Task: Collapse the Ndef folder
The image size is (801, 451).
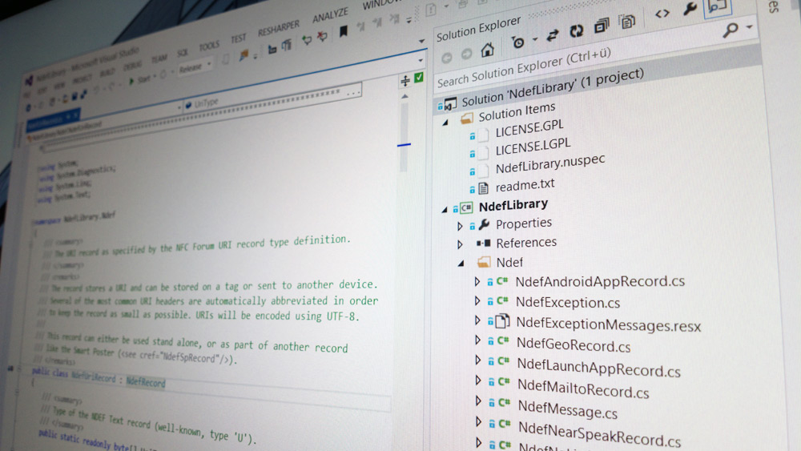Action: (x=461, y=264)
